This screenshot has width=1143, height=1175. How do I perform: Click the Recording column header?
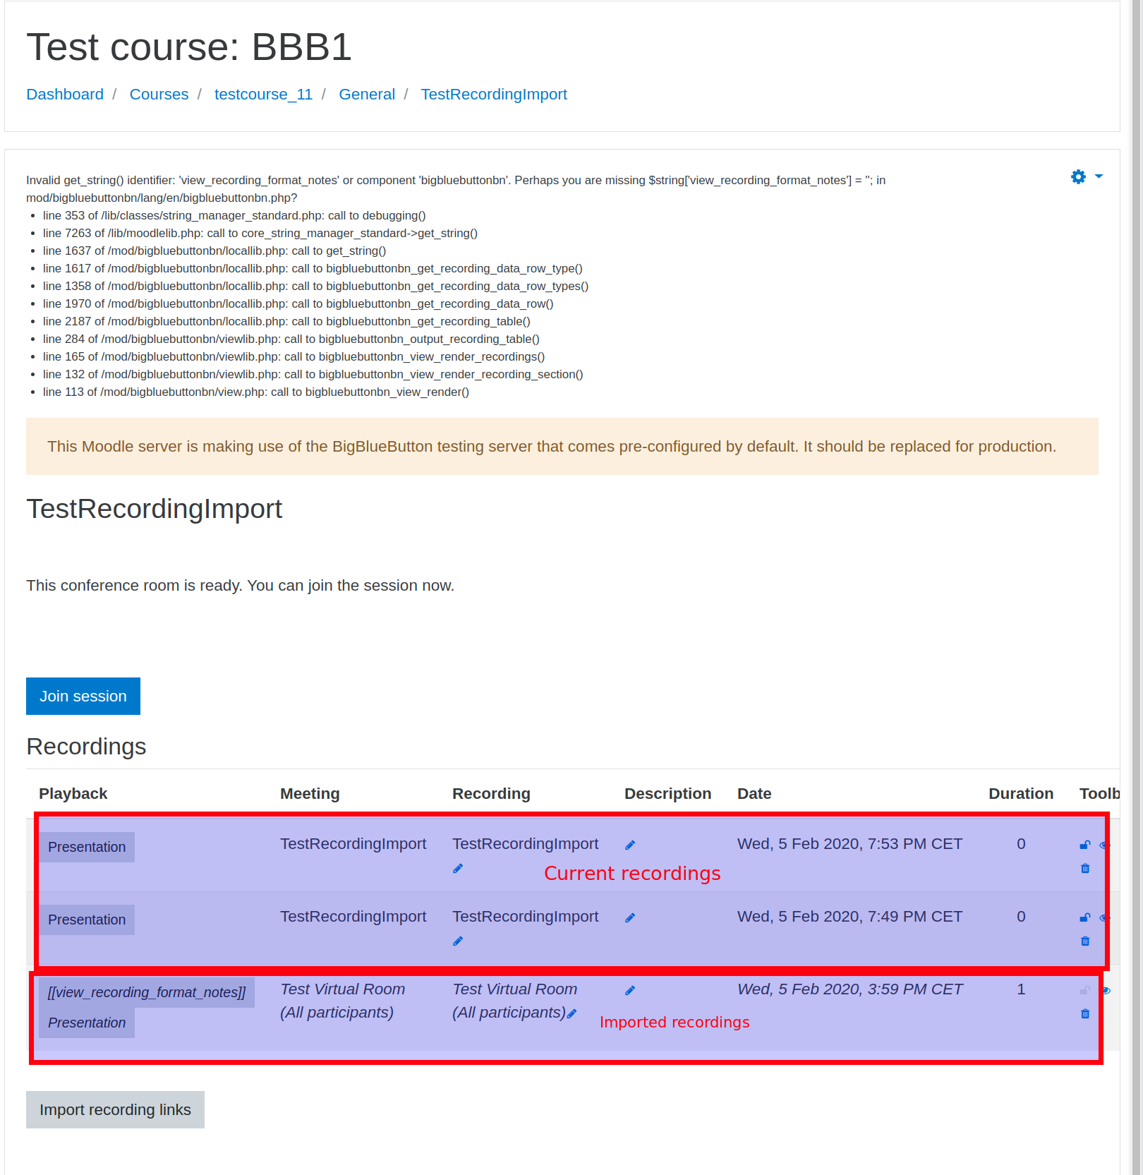pos(491,793)
